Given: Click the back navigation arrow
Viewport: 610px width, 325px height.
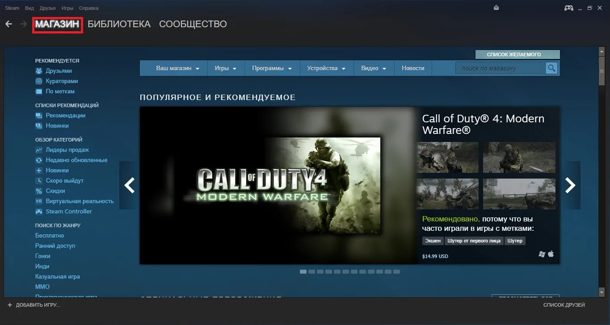Looking at the screenshot, I should click(x=8, y=24).
